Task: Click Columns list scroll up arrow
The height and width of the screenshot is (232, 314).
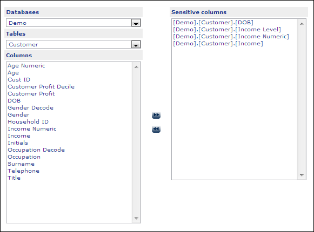Action: (136, 67)
